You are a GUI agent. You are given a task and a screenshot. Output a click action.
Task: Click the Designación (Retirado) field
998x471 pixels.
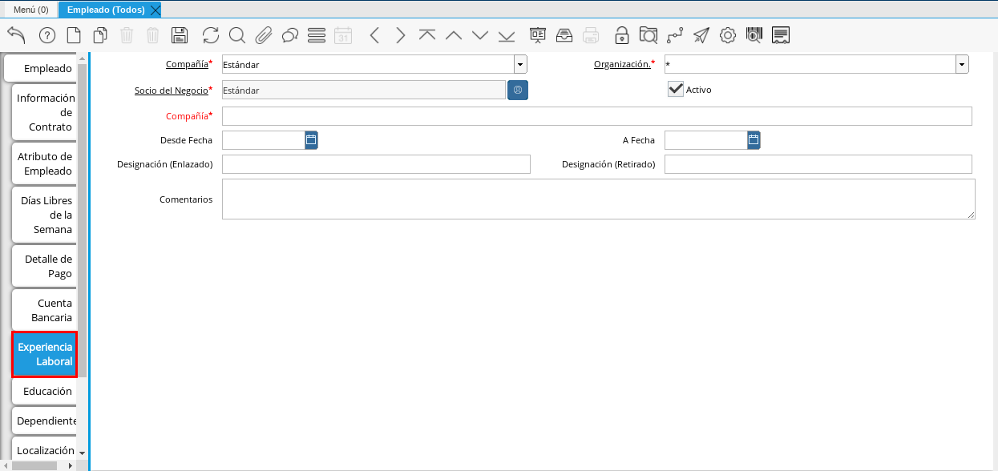pyautogui.click(x=818, y=164)
